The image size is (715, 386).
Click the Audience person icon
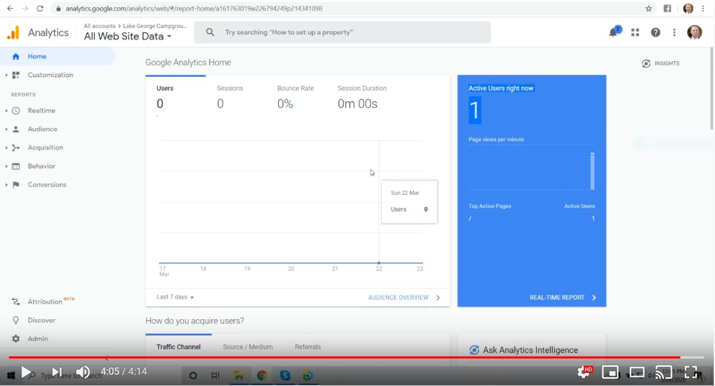(16, 129)
